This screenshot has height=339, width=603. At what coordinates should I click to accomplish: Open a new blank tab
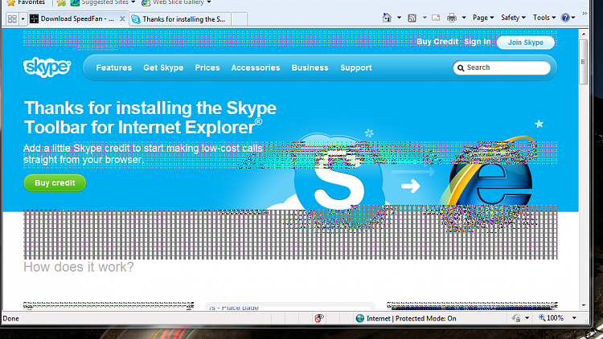coord(240,18)
